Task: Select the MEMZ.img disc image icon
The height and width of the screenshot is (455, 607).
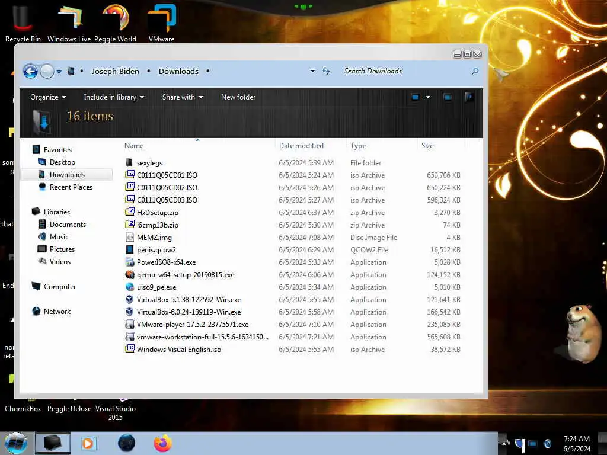Action: [130, 237]
